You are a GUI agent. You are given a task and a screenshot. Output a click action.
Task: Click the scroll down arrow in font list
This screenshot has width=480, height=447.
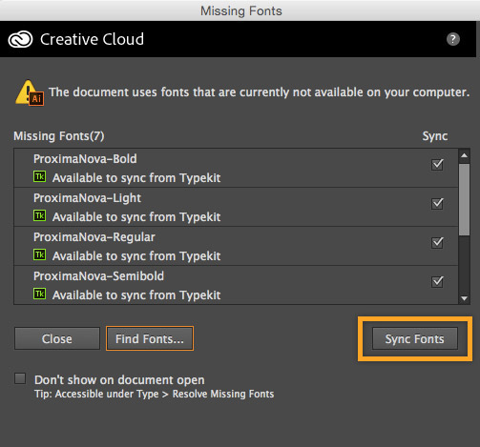click(464, 298)
